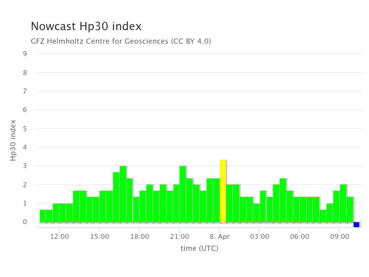Click the tallest green bar starting at 21:00

tap(183, 194)
